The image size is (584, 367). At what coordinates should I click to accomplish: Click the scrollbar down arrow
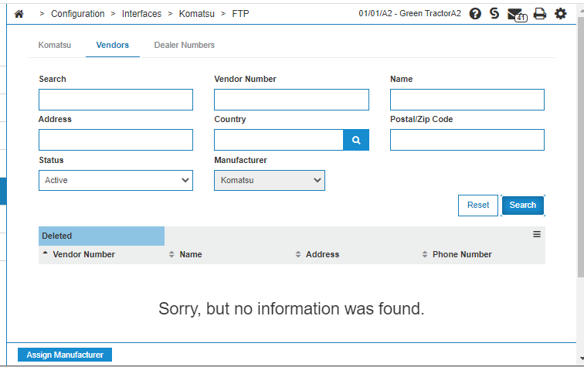click(x=582, y=359)
